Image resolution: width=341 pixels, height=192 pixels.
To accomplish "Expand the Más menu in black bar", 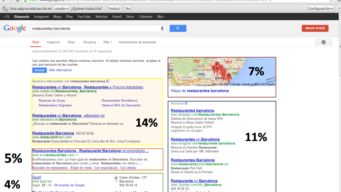I will coord(161,17).
